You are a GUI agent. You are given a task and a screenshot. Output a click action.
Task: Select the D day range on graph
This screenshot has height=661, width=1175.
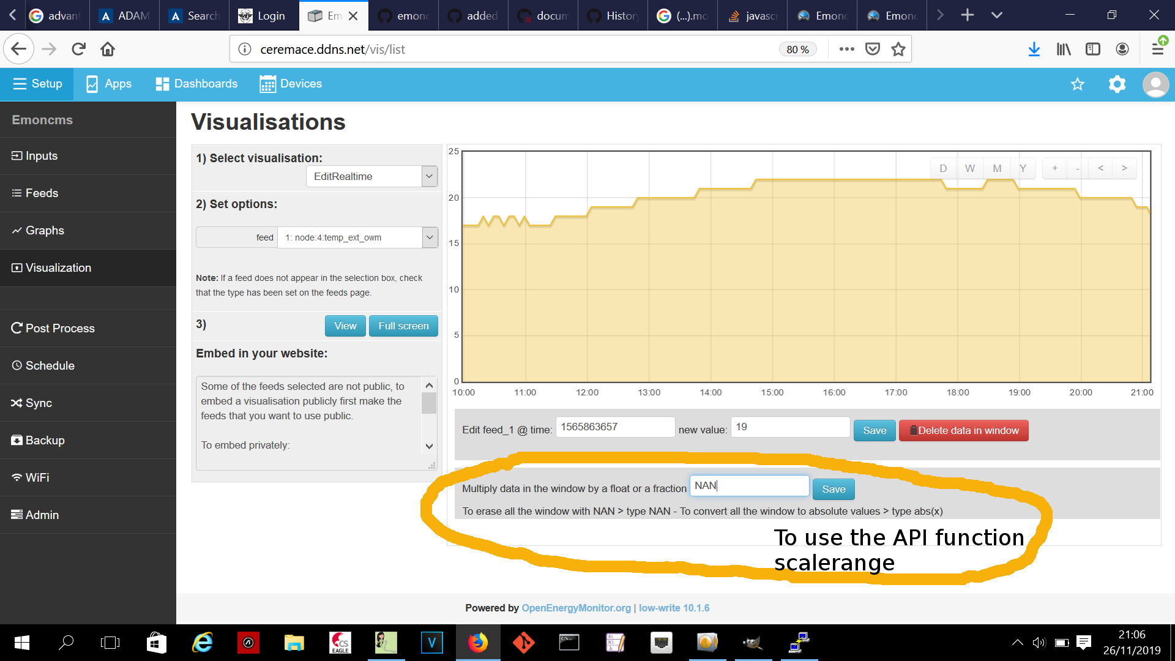(943, 168)
